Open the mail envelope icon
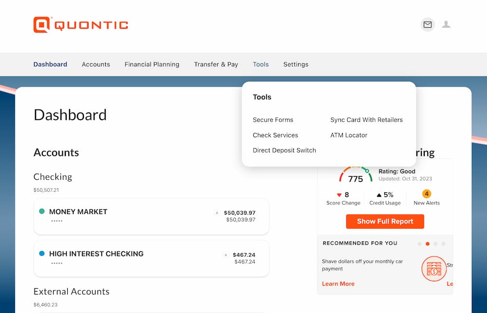This screenshot has height=313, width=487. point(428,24)
